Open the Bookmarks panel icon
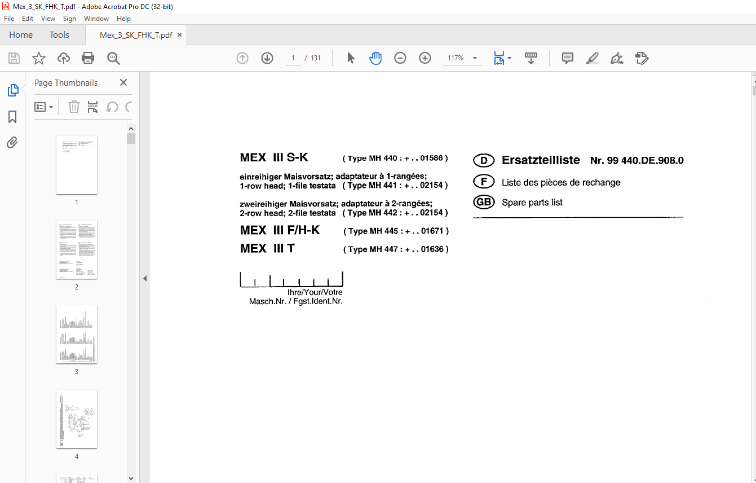The height and width of the screenshot is (483, 756). (12, 117)
